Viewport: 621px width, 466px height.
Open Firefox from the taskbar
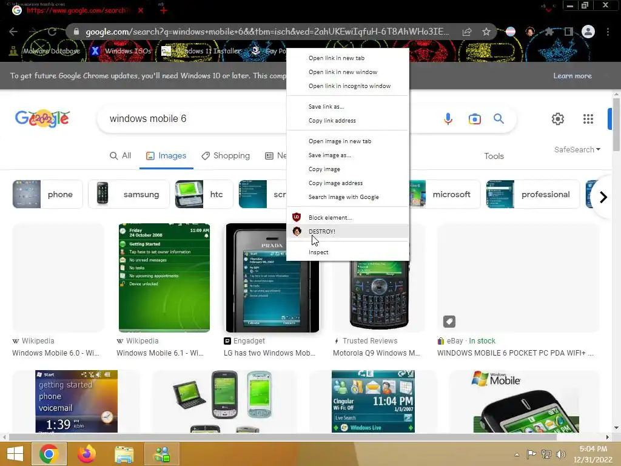pos(86,454)
